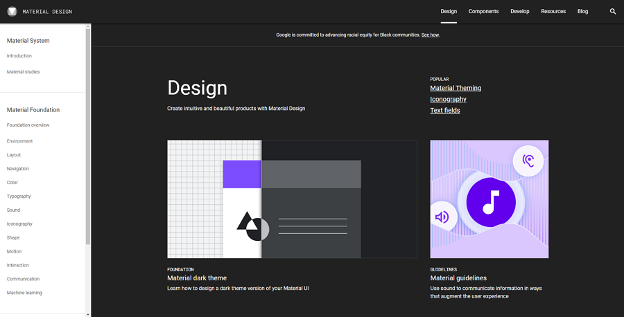Click the GUIDELINES category label
This screenshot has height=317, width=624.
click(443, 269)
